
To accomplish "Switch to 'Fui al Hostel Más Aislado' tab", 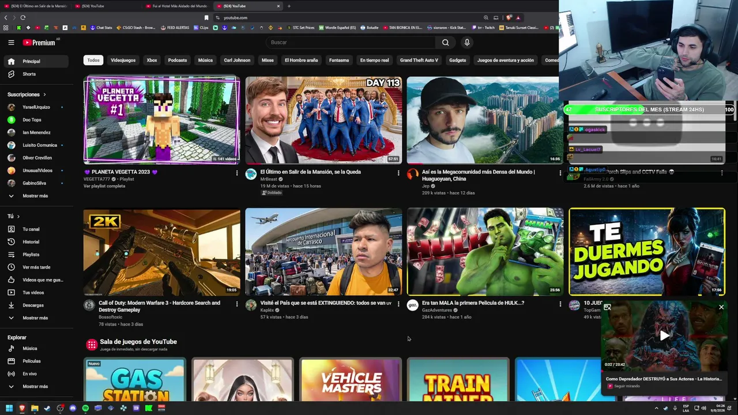I will tap(177, 6).
